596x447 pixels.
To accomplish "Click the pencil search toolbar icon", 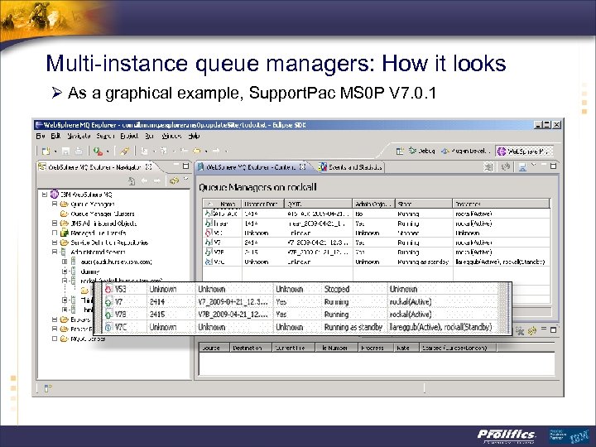I will click(x=124, y=151).
